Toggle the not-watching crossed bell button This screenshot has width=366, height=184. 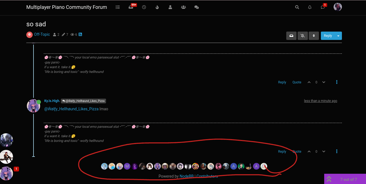(x=303, y=36)
